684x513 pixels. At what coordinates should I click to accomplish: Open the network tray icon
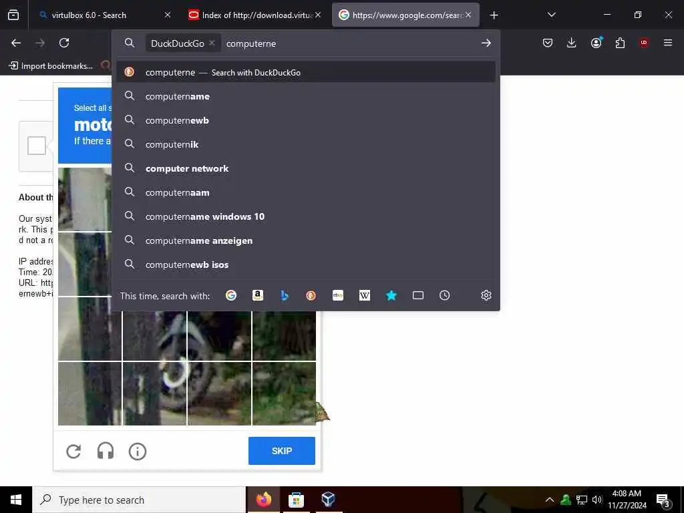(582, 500)
